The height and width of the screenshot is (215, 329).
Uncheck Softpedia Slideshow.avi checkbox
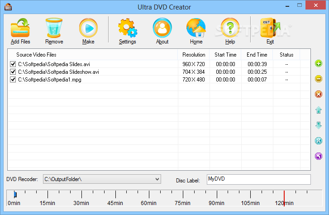(x=13, y=72)
